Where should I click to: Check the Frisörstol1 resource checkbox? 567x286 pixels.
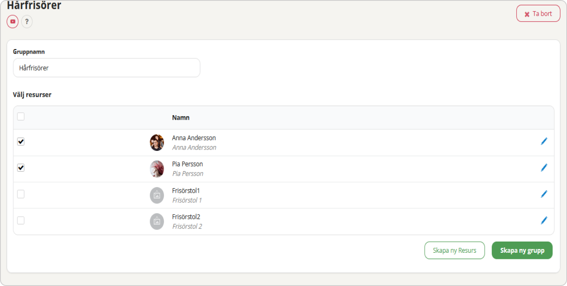coord(21,194)
